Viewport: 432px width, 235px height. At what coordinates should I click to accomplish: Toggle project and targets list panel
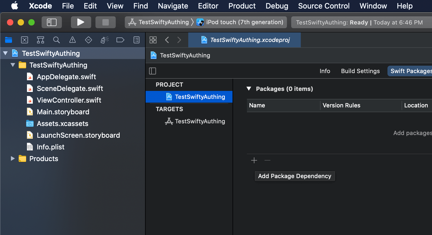153,71
